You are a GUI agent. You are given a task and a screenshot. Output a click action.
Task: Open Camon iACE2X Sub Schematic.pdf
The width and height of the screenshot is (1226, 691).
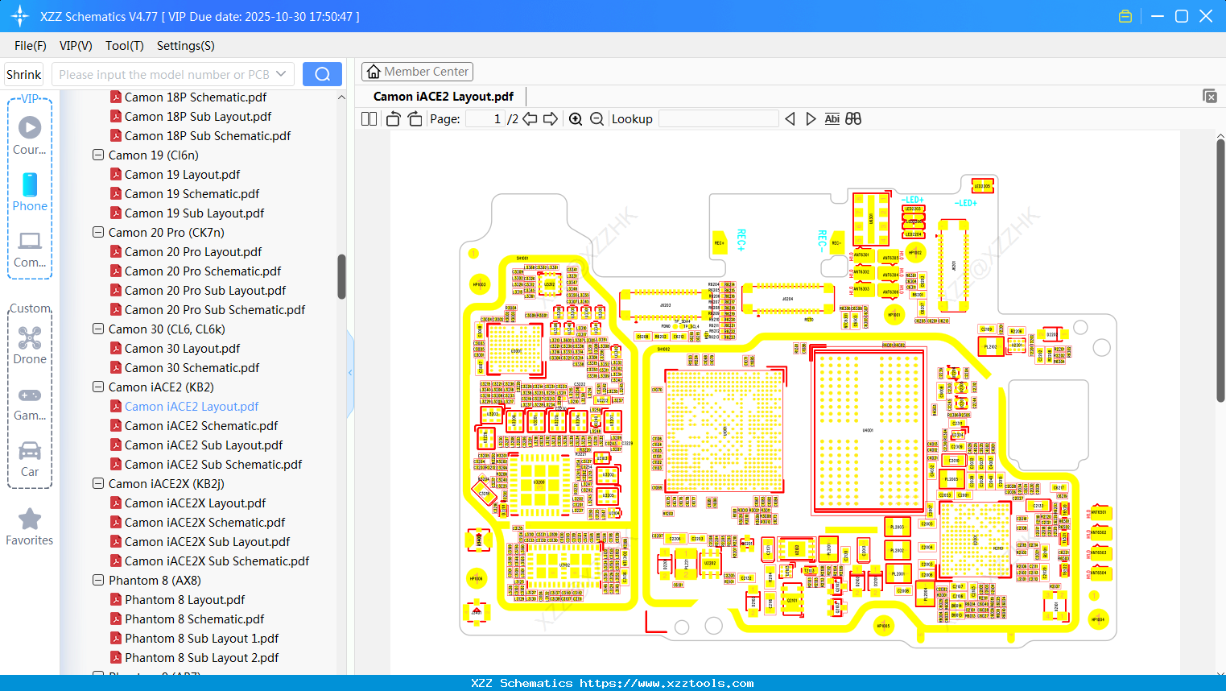pos(217,561)
